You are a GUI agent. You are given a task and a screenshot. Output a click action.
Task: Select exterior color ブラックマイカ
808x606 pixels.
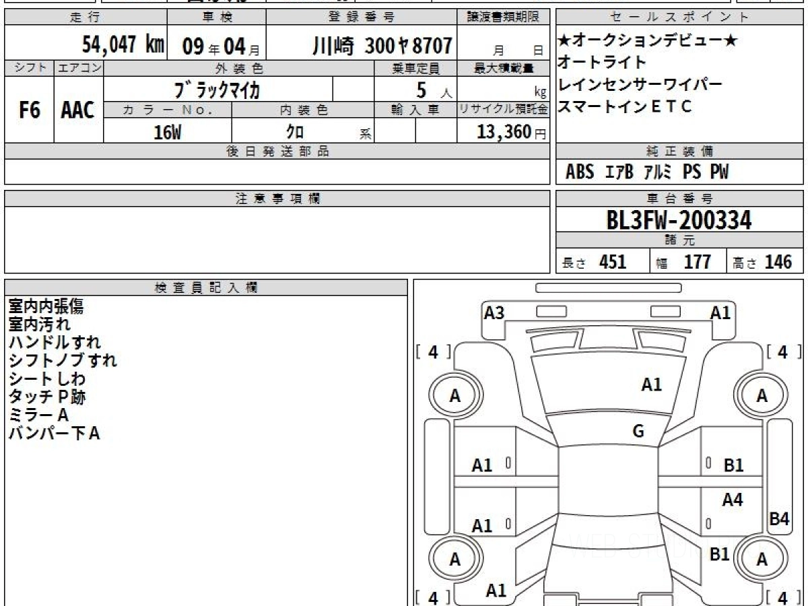tap(217, 90)
